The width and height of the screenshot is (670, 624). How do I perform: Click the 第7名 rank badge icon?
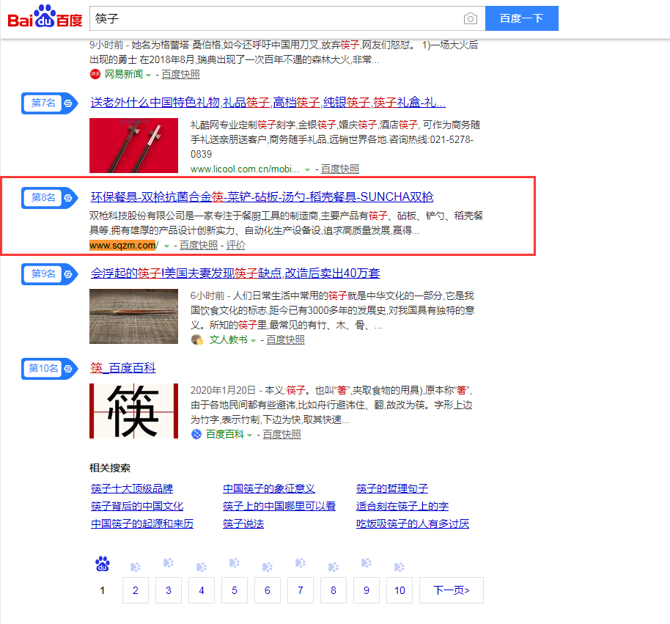pos(49,103)
